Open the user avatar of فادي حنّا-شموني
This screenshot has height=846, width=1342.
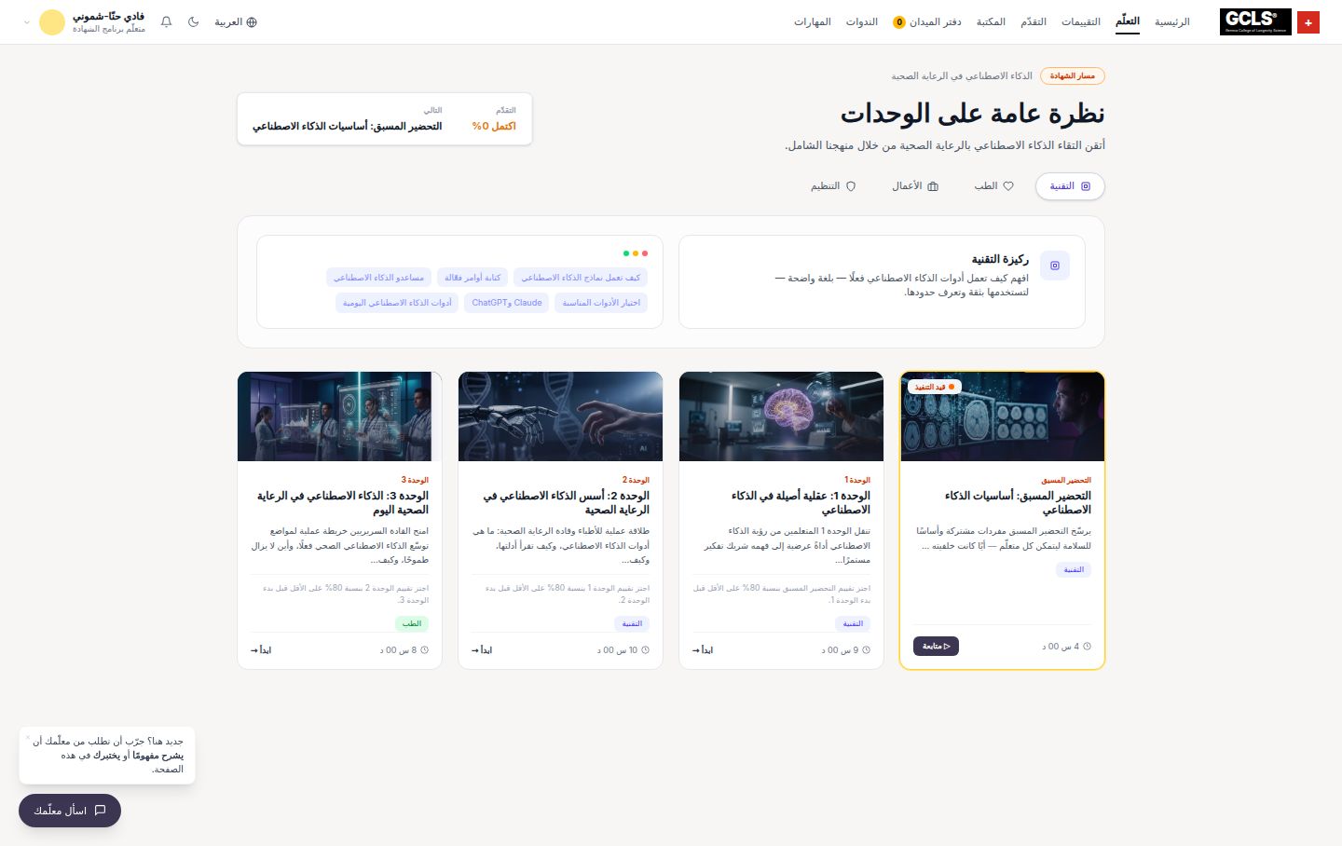52,22
